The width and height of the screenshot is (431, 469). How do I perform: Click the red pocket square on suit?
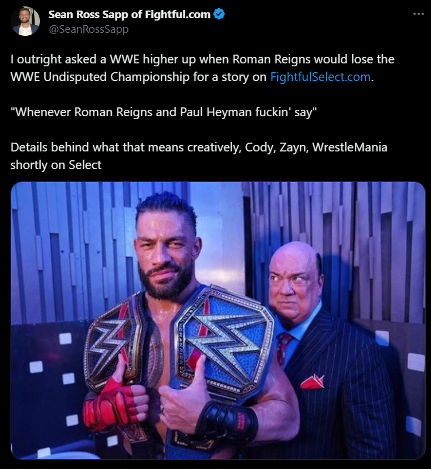point(313,382)
